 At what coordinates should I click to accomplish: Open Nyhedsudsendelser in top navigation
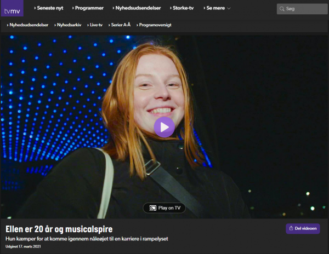(137, 8)
